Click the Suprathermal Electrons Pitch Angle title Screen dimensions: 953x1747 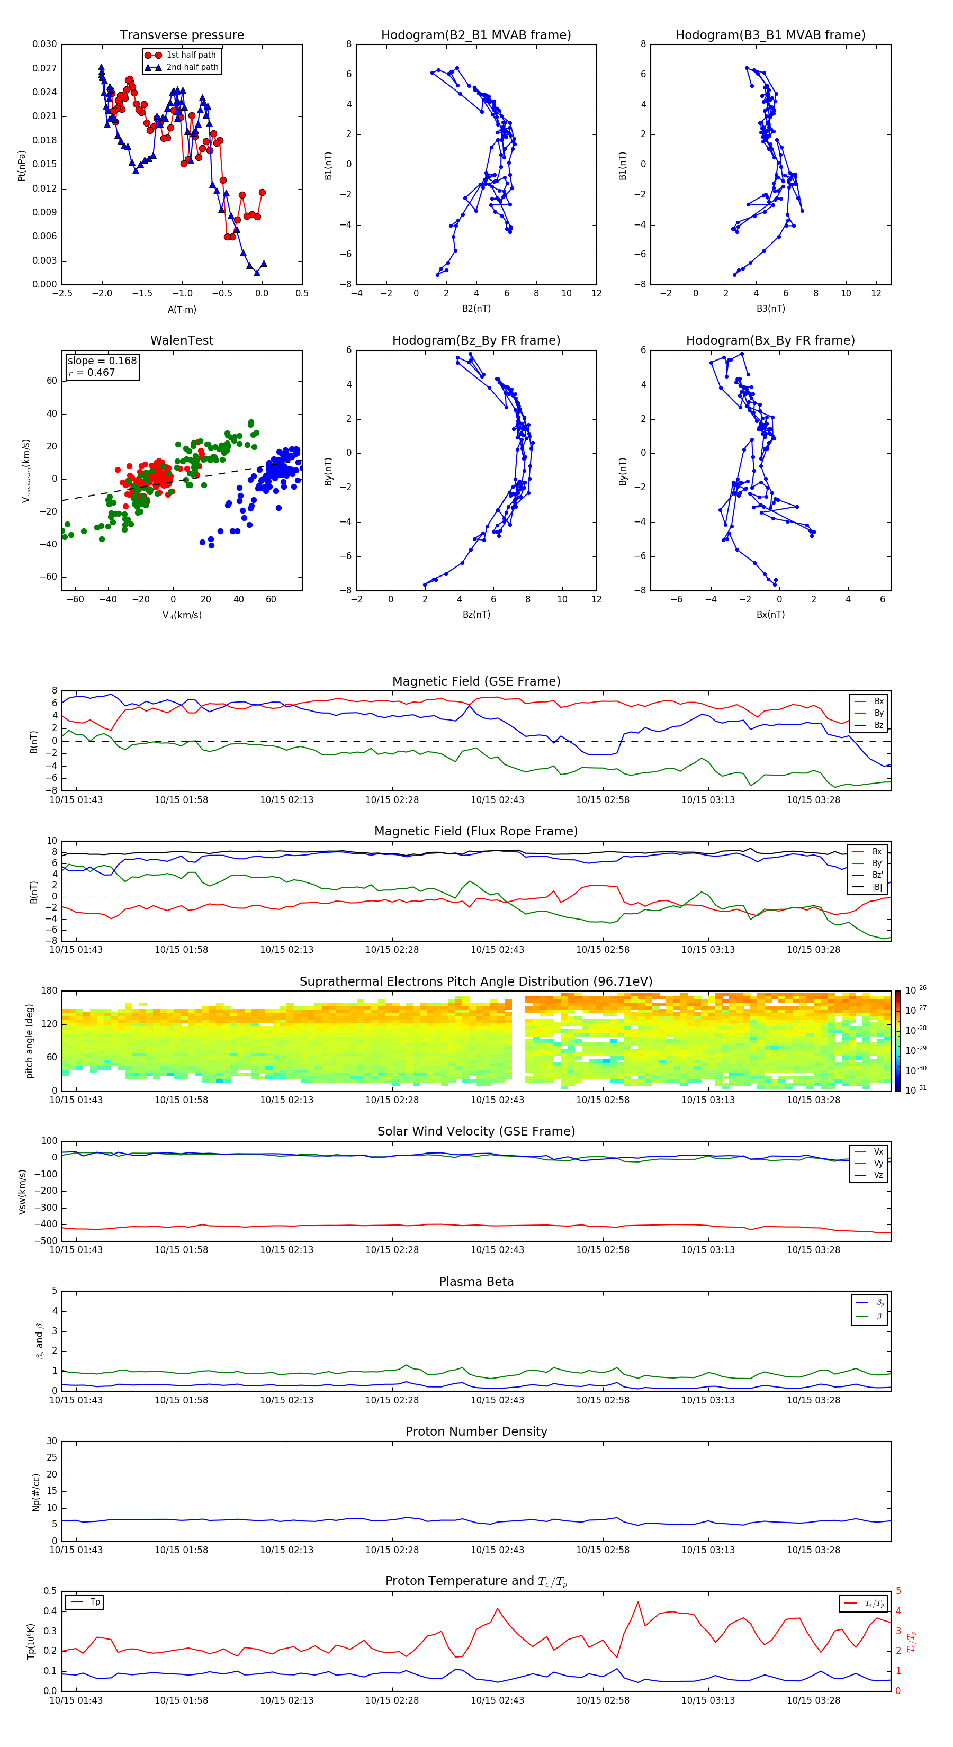[476, 981]
